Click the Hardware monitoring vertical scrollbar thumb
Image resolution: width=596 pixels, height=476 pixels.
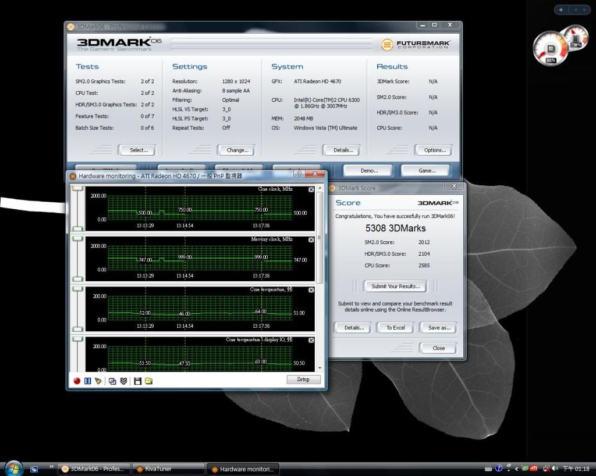(x=320, y=238)
